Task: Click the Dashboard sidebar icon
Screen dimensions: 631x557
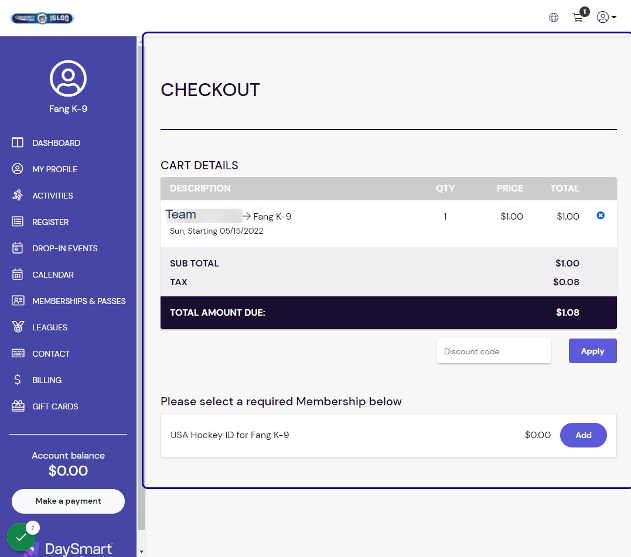Action: click(x=18, y=142)
